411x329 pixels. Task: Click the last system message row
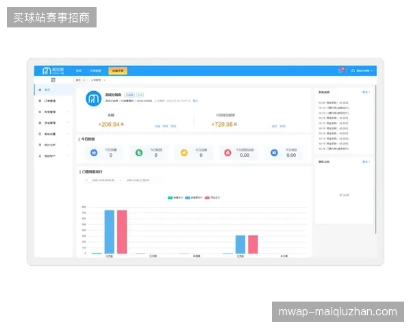point(334,149)
